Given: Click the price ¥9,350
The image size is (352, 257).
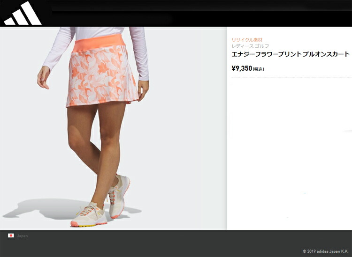Looking at the screenshot, I should click(x=242, y=68).
